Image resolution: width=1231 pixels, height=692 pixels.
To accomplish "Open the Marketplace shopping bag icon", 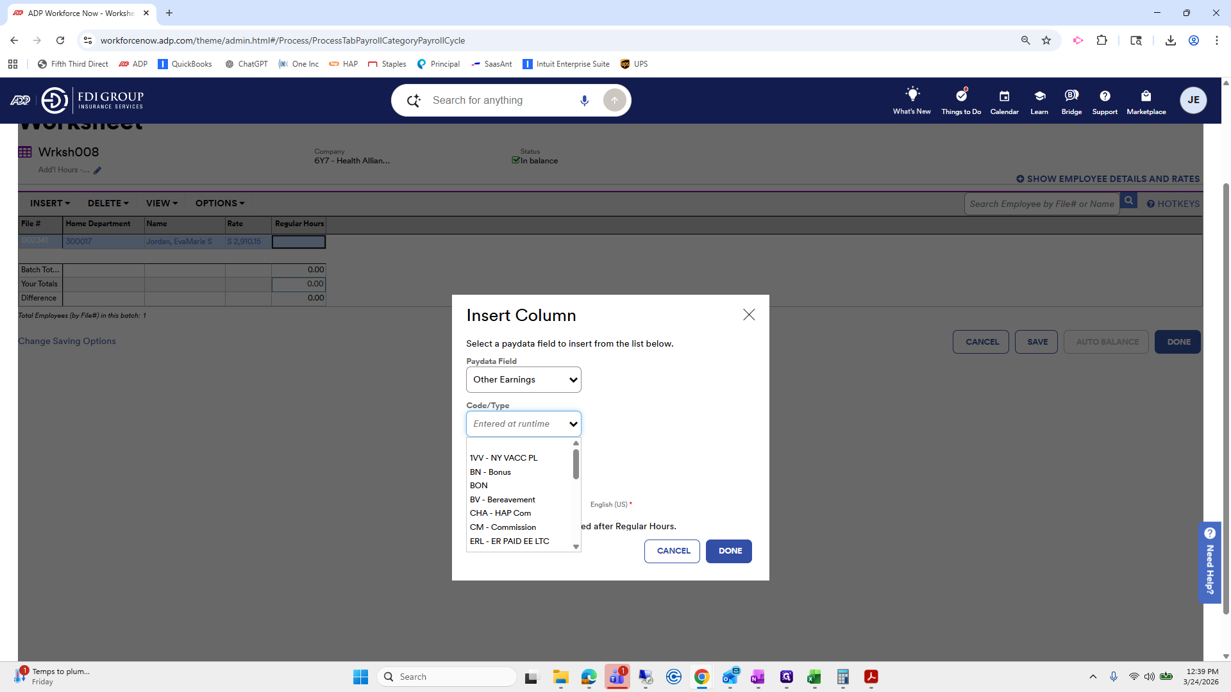I will coord(1146,96).
